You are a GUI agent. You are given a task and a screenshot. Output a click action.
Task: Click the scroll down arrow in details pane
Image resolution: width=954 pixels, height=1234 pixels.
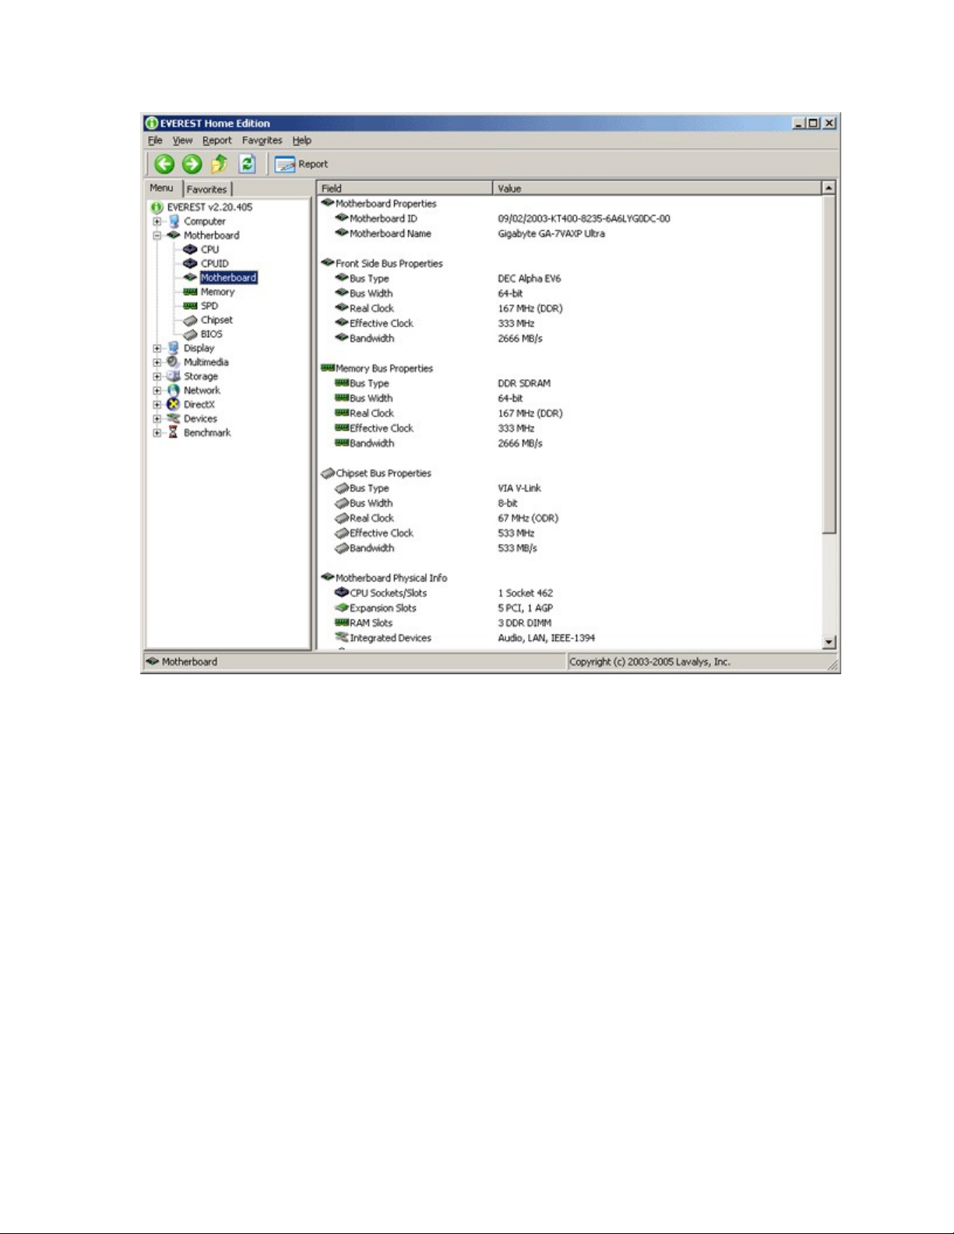click(829, 642)
